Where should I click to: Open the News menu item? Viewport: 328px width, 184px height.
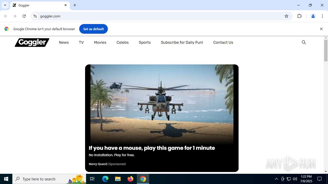(64, 42)
